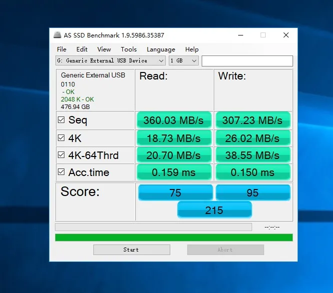Click the 2048 K - OK alignment text
Image resolution: width=333 pixels, height=293 pixels.
click(x=77, y=99)
